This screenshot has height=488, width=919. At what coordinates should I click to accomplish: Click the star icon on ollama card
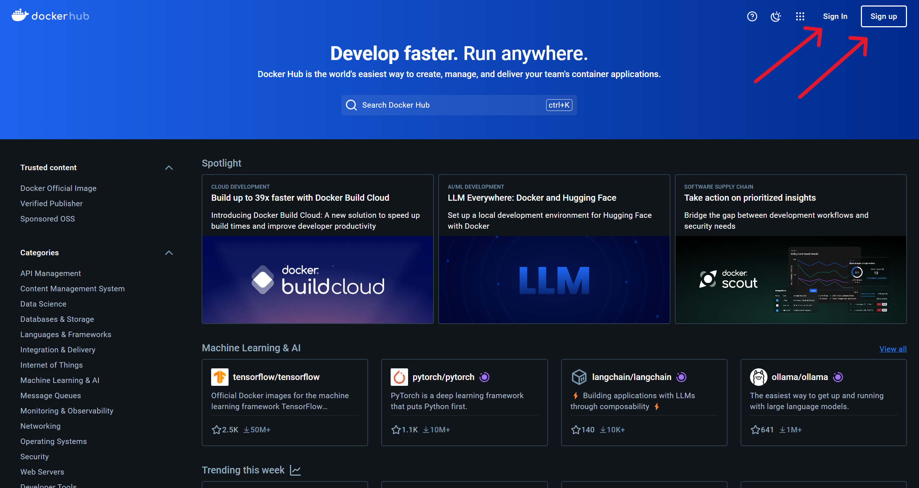pyautogui.click(x=755, y=430)
